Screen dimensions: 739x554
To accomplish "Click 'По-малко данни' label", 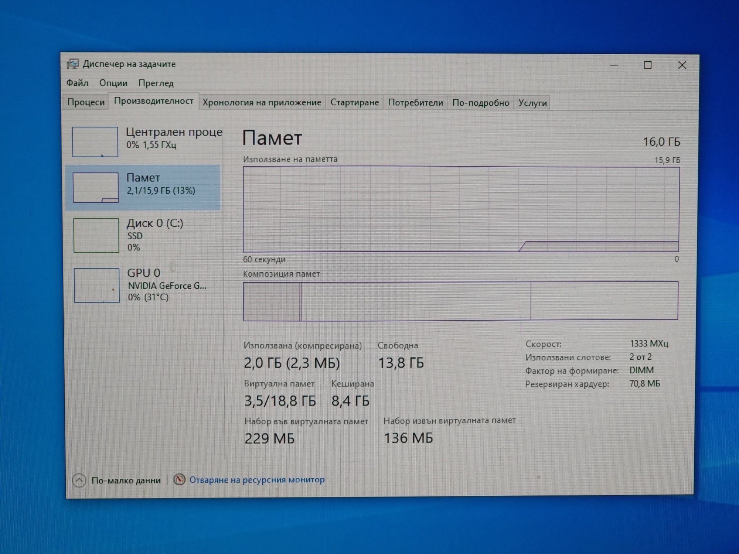I will pyautogui.click(x=126, y=481).
